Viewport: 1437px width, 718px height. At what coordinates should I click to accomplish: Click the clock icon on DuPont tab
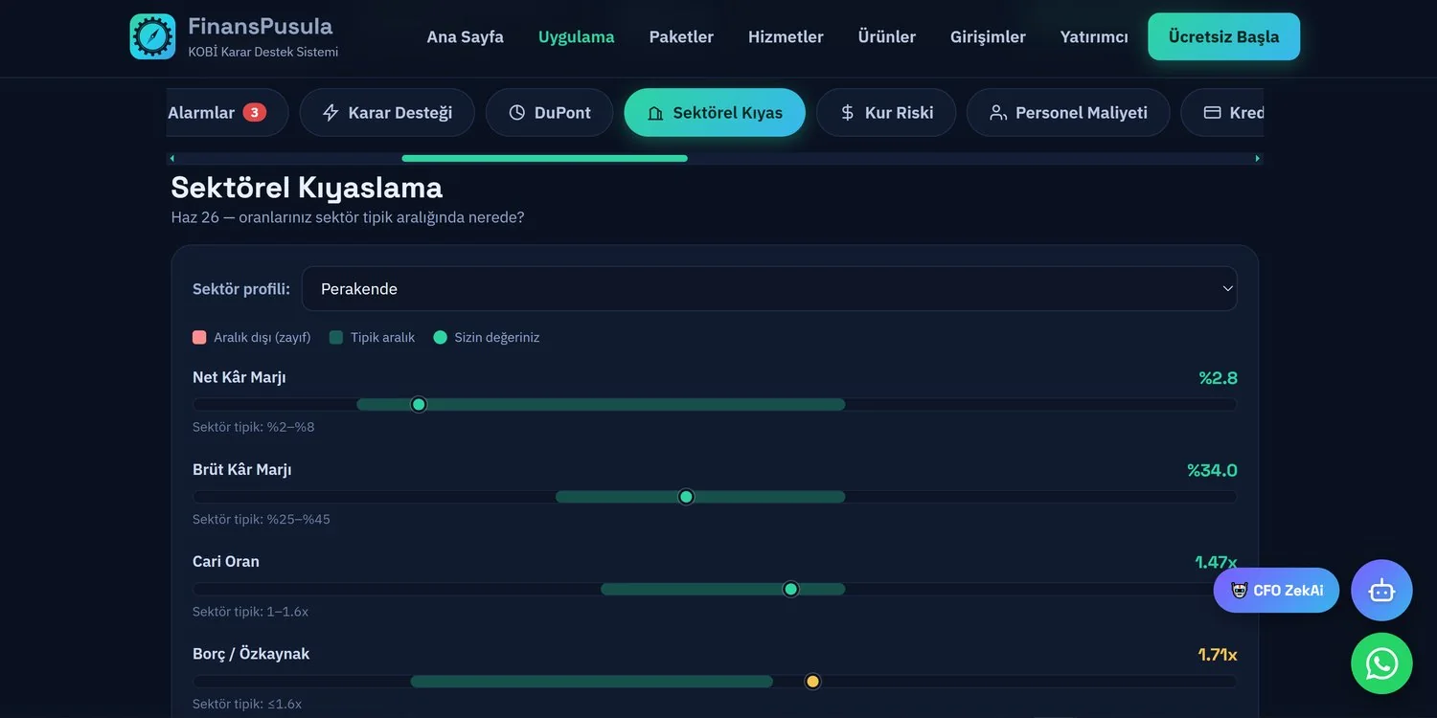point(517,113)
